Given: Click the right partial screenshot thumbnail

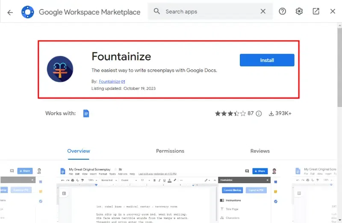Looking at the screenshot, I should (315, 194).
